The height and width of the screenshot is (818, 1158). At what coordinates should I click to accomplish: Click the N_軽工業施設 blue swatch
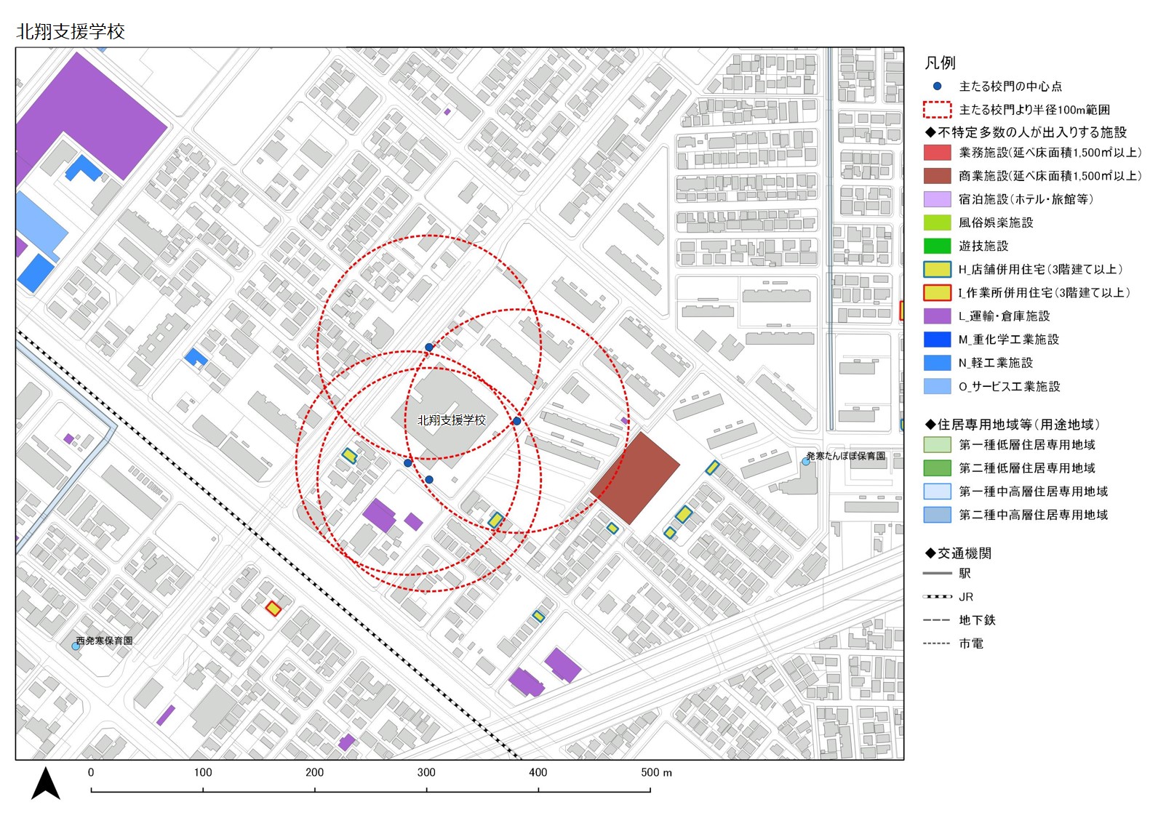pyautogui.click(x=937, y=363)
